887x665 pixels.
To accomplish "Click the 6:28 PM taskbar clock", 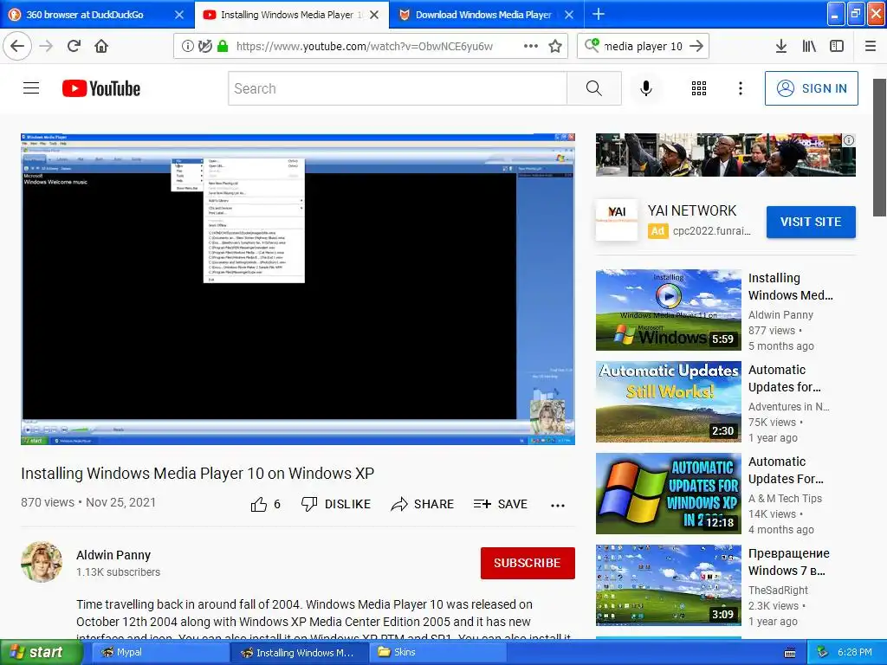I will [x=854, y=652].
